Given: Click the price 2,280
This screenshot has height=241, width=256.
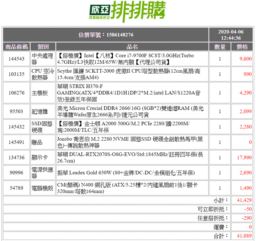Looking at the screenshot, I should coord(245,127).
